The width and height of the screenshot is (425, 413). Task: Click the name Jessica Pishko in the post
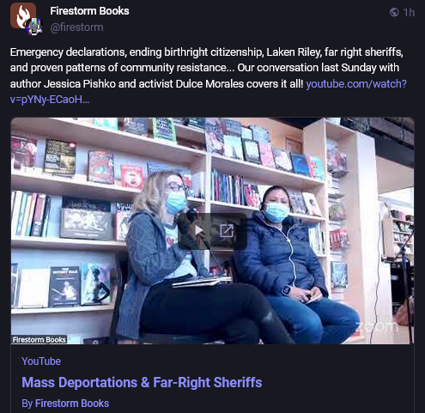[80, 84]
